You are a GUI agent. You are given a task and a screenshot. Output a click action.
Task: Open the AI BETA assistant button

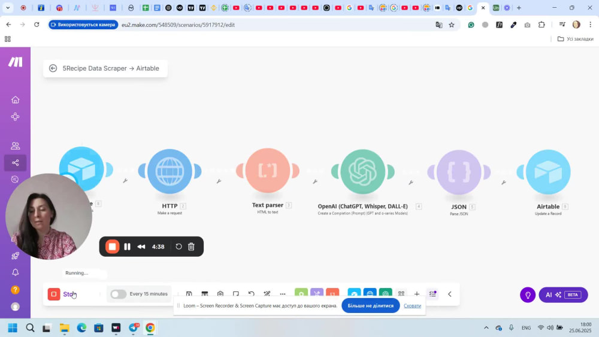563,295
